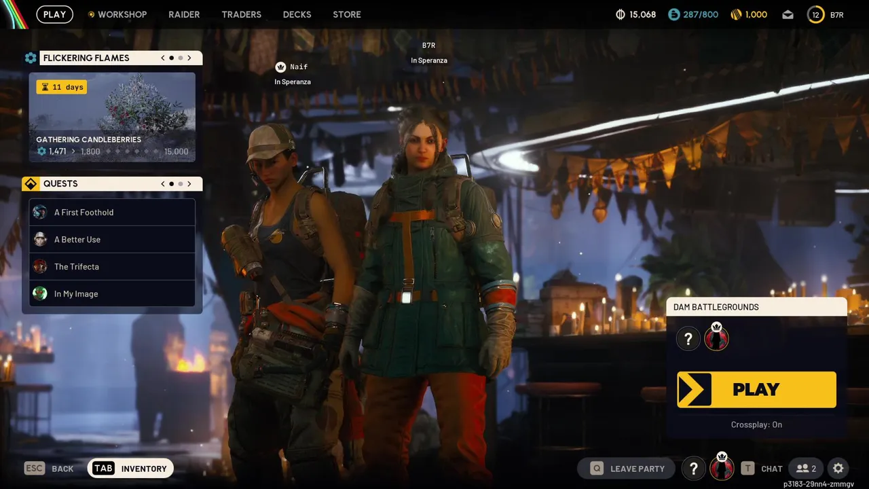Open the party members count icon
Screen dimensions: 869x489
pyautogui.click(x=806, y=469)
